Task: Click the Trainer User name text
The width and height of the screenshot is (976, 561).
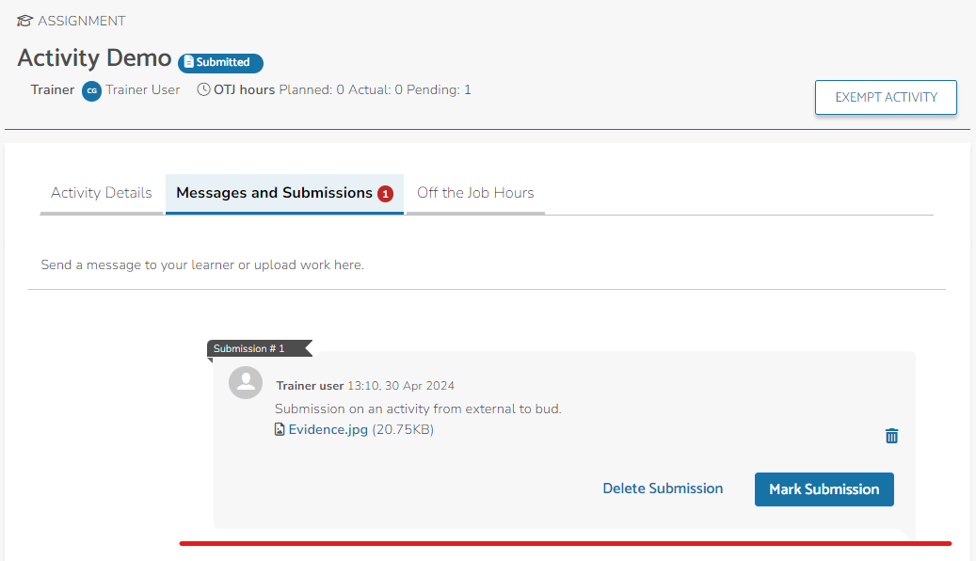Action: [x=142, y=89]
